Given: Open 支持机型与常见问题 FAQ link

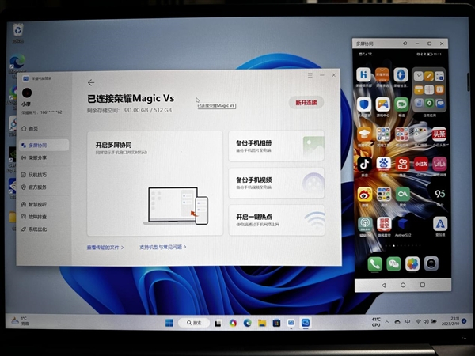Looking at the screenshot, I should tap(162, 247).
